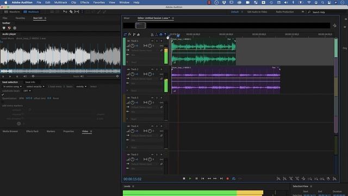This screenshot has width=348, height=196.
Task: Open the 'select exactly' dropdown
Action: pyautogui.click(x=35, y=87)
